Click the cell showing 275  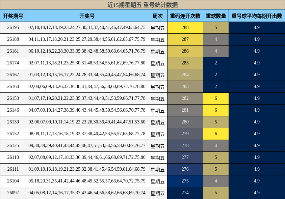tap(185, 181)
